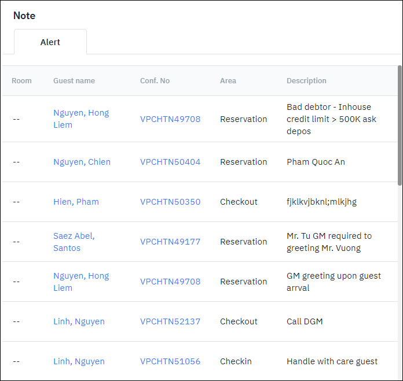Select guest Hien, Pham
The width and height of the screenshot is (403, 381).
(x=76, y=202)
